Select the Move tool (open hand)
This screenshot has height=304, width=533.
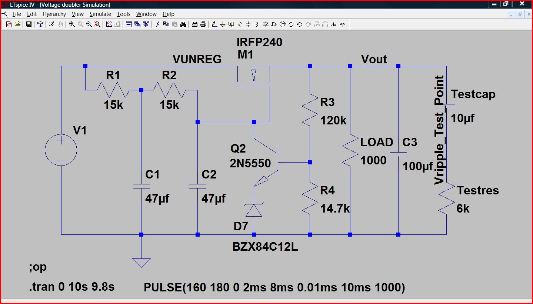pos(283,24)
